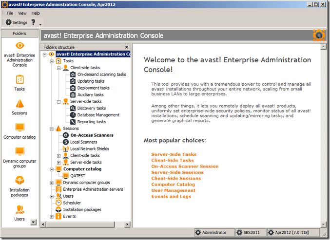Select the QATEST computer group

[78, 176]
